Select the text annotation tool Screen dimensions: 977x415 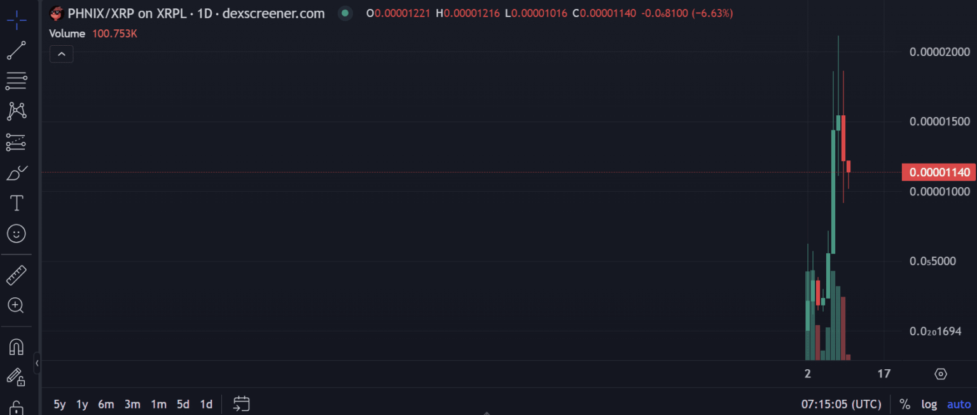[x=17, y=203]
